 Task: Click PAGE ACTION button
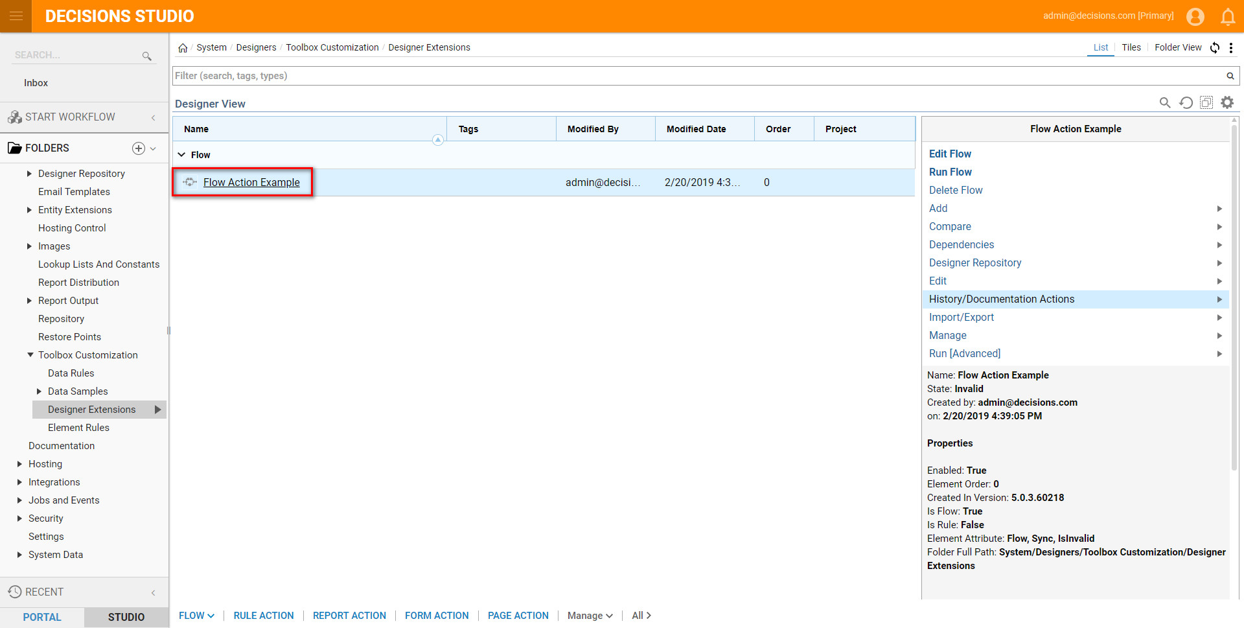518,616
